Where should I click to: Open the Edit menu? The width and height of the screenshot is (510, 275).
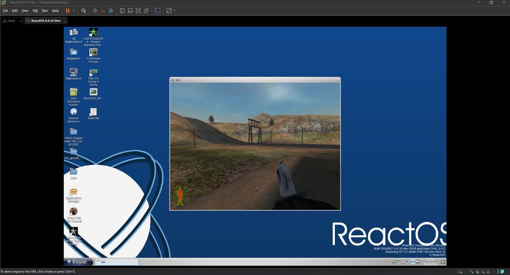(x=15, y=10)
